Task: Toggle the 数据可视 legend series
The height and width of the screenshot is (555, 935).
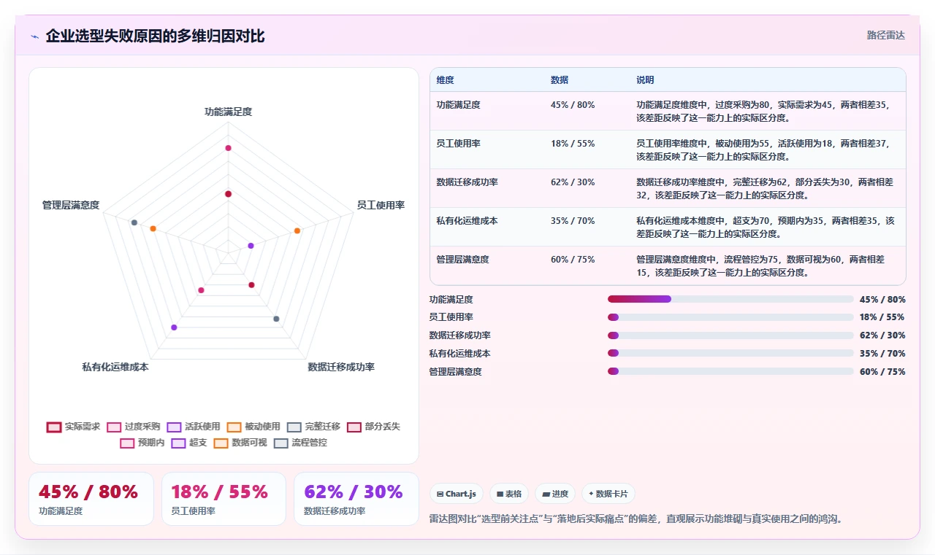Action: click(240, 443)
